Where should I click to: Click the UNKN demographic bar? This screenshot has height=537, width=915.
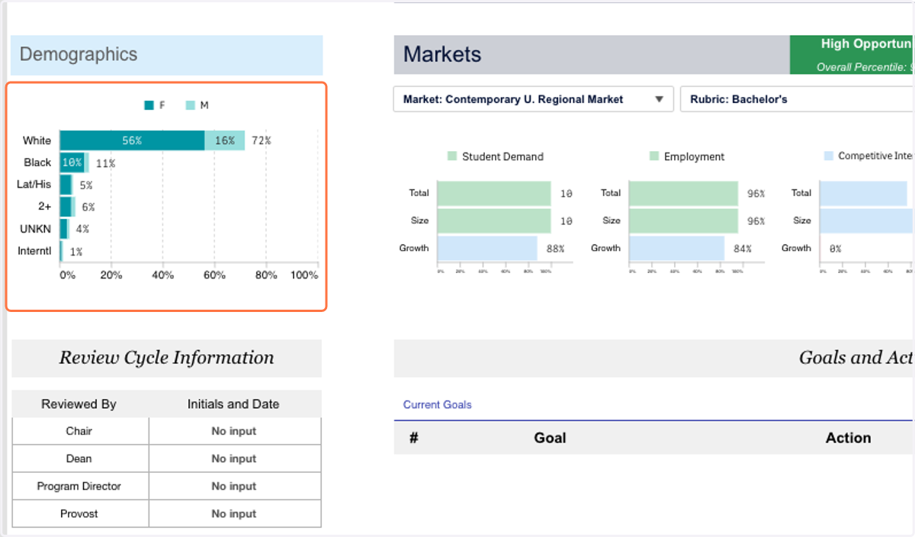tap(65, 229)
